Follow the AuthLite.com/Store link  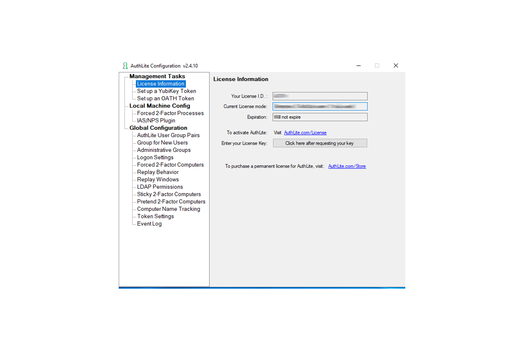click(347, 166)
